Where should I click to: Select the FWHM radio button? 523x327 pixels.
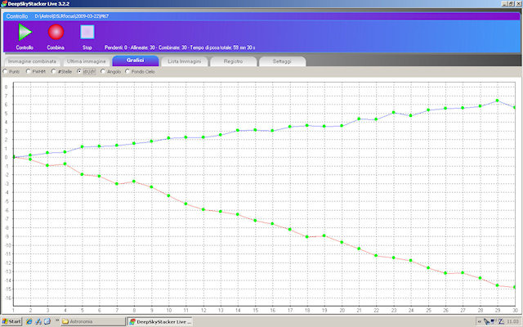pyautogui.click(x=29, y=71)
